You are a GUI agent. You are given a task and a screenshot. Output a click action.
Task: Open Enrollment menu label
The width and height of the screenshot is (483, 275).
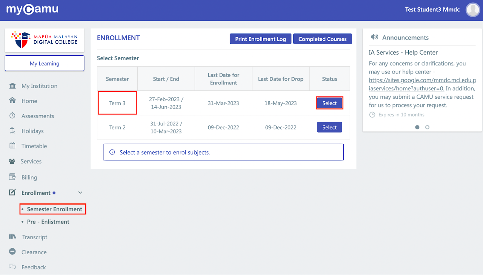(36, 193)
